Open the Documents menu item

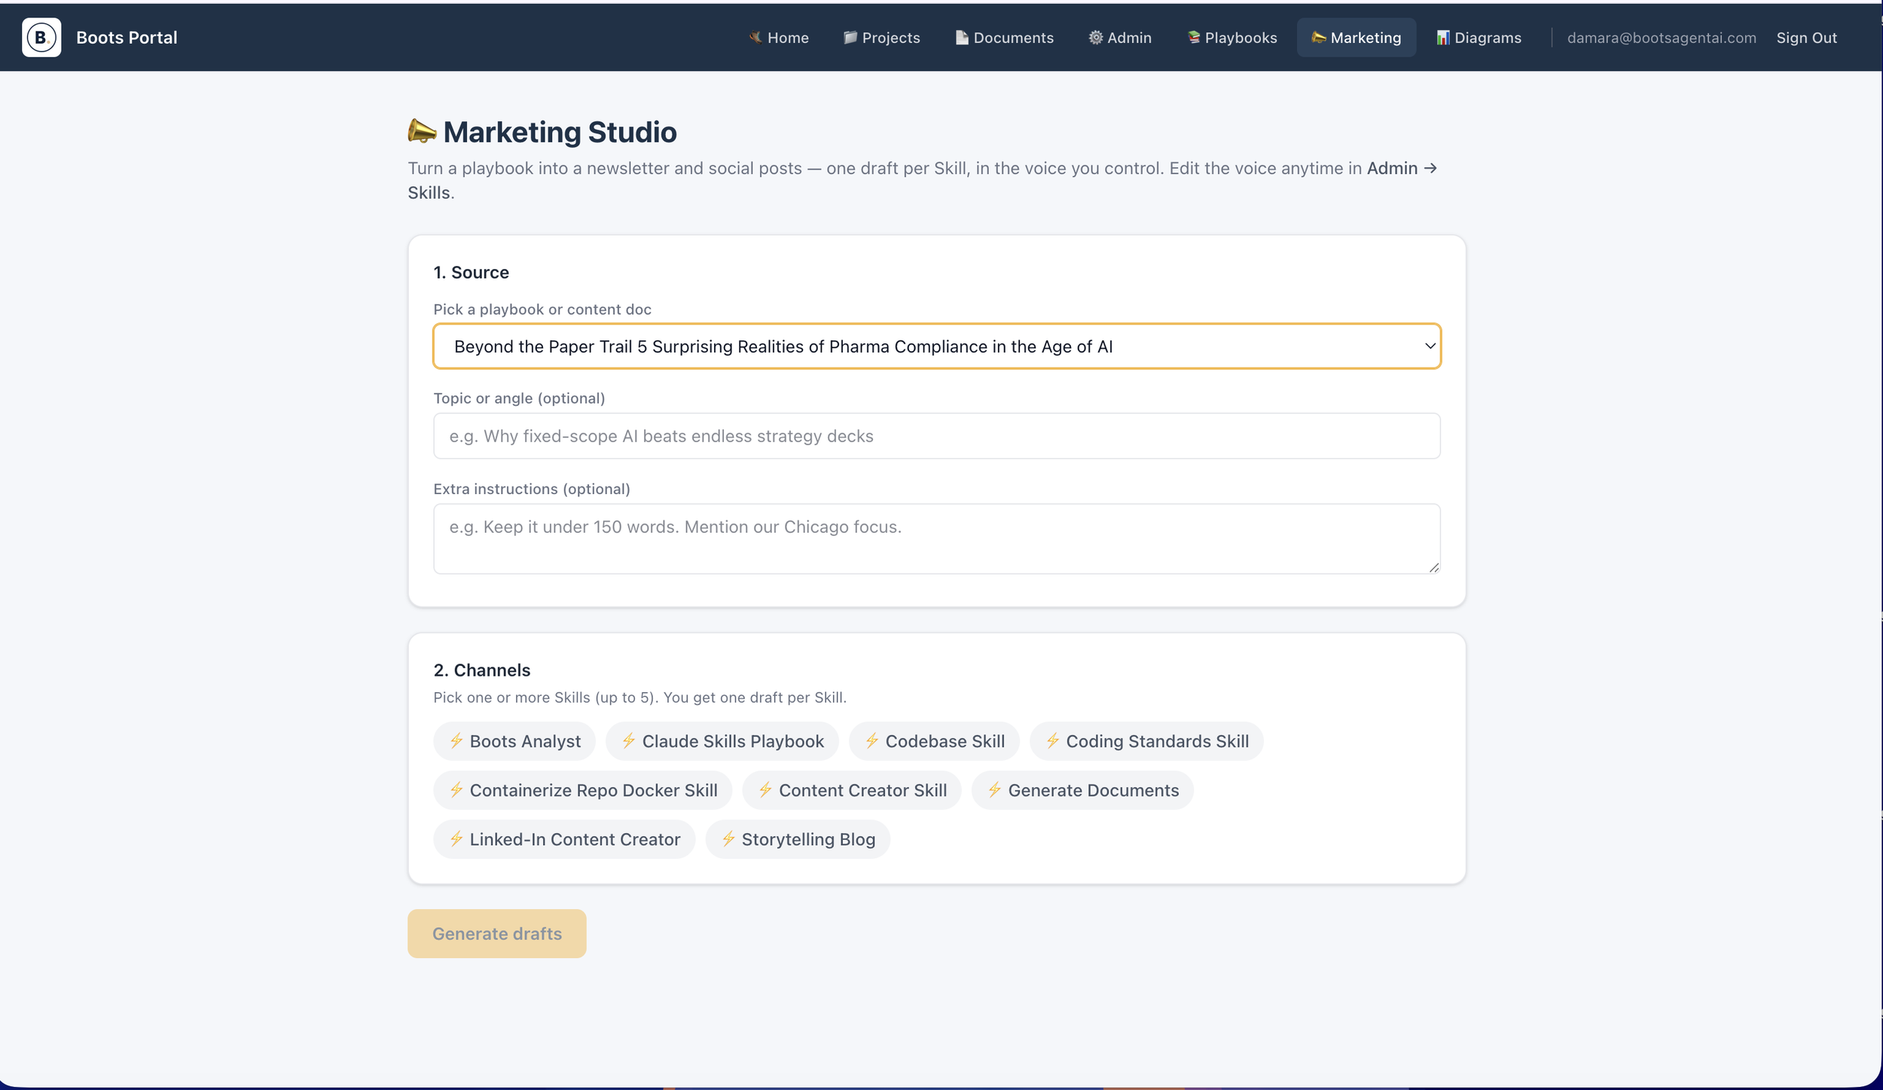tap(1005, 38)
